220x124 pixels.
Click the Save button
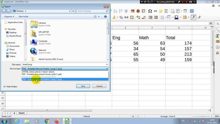coord(83,86)
